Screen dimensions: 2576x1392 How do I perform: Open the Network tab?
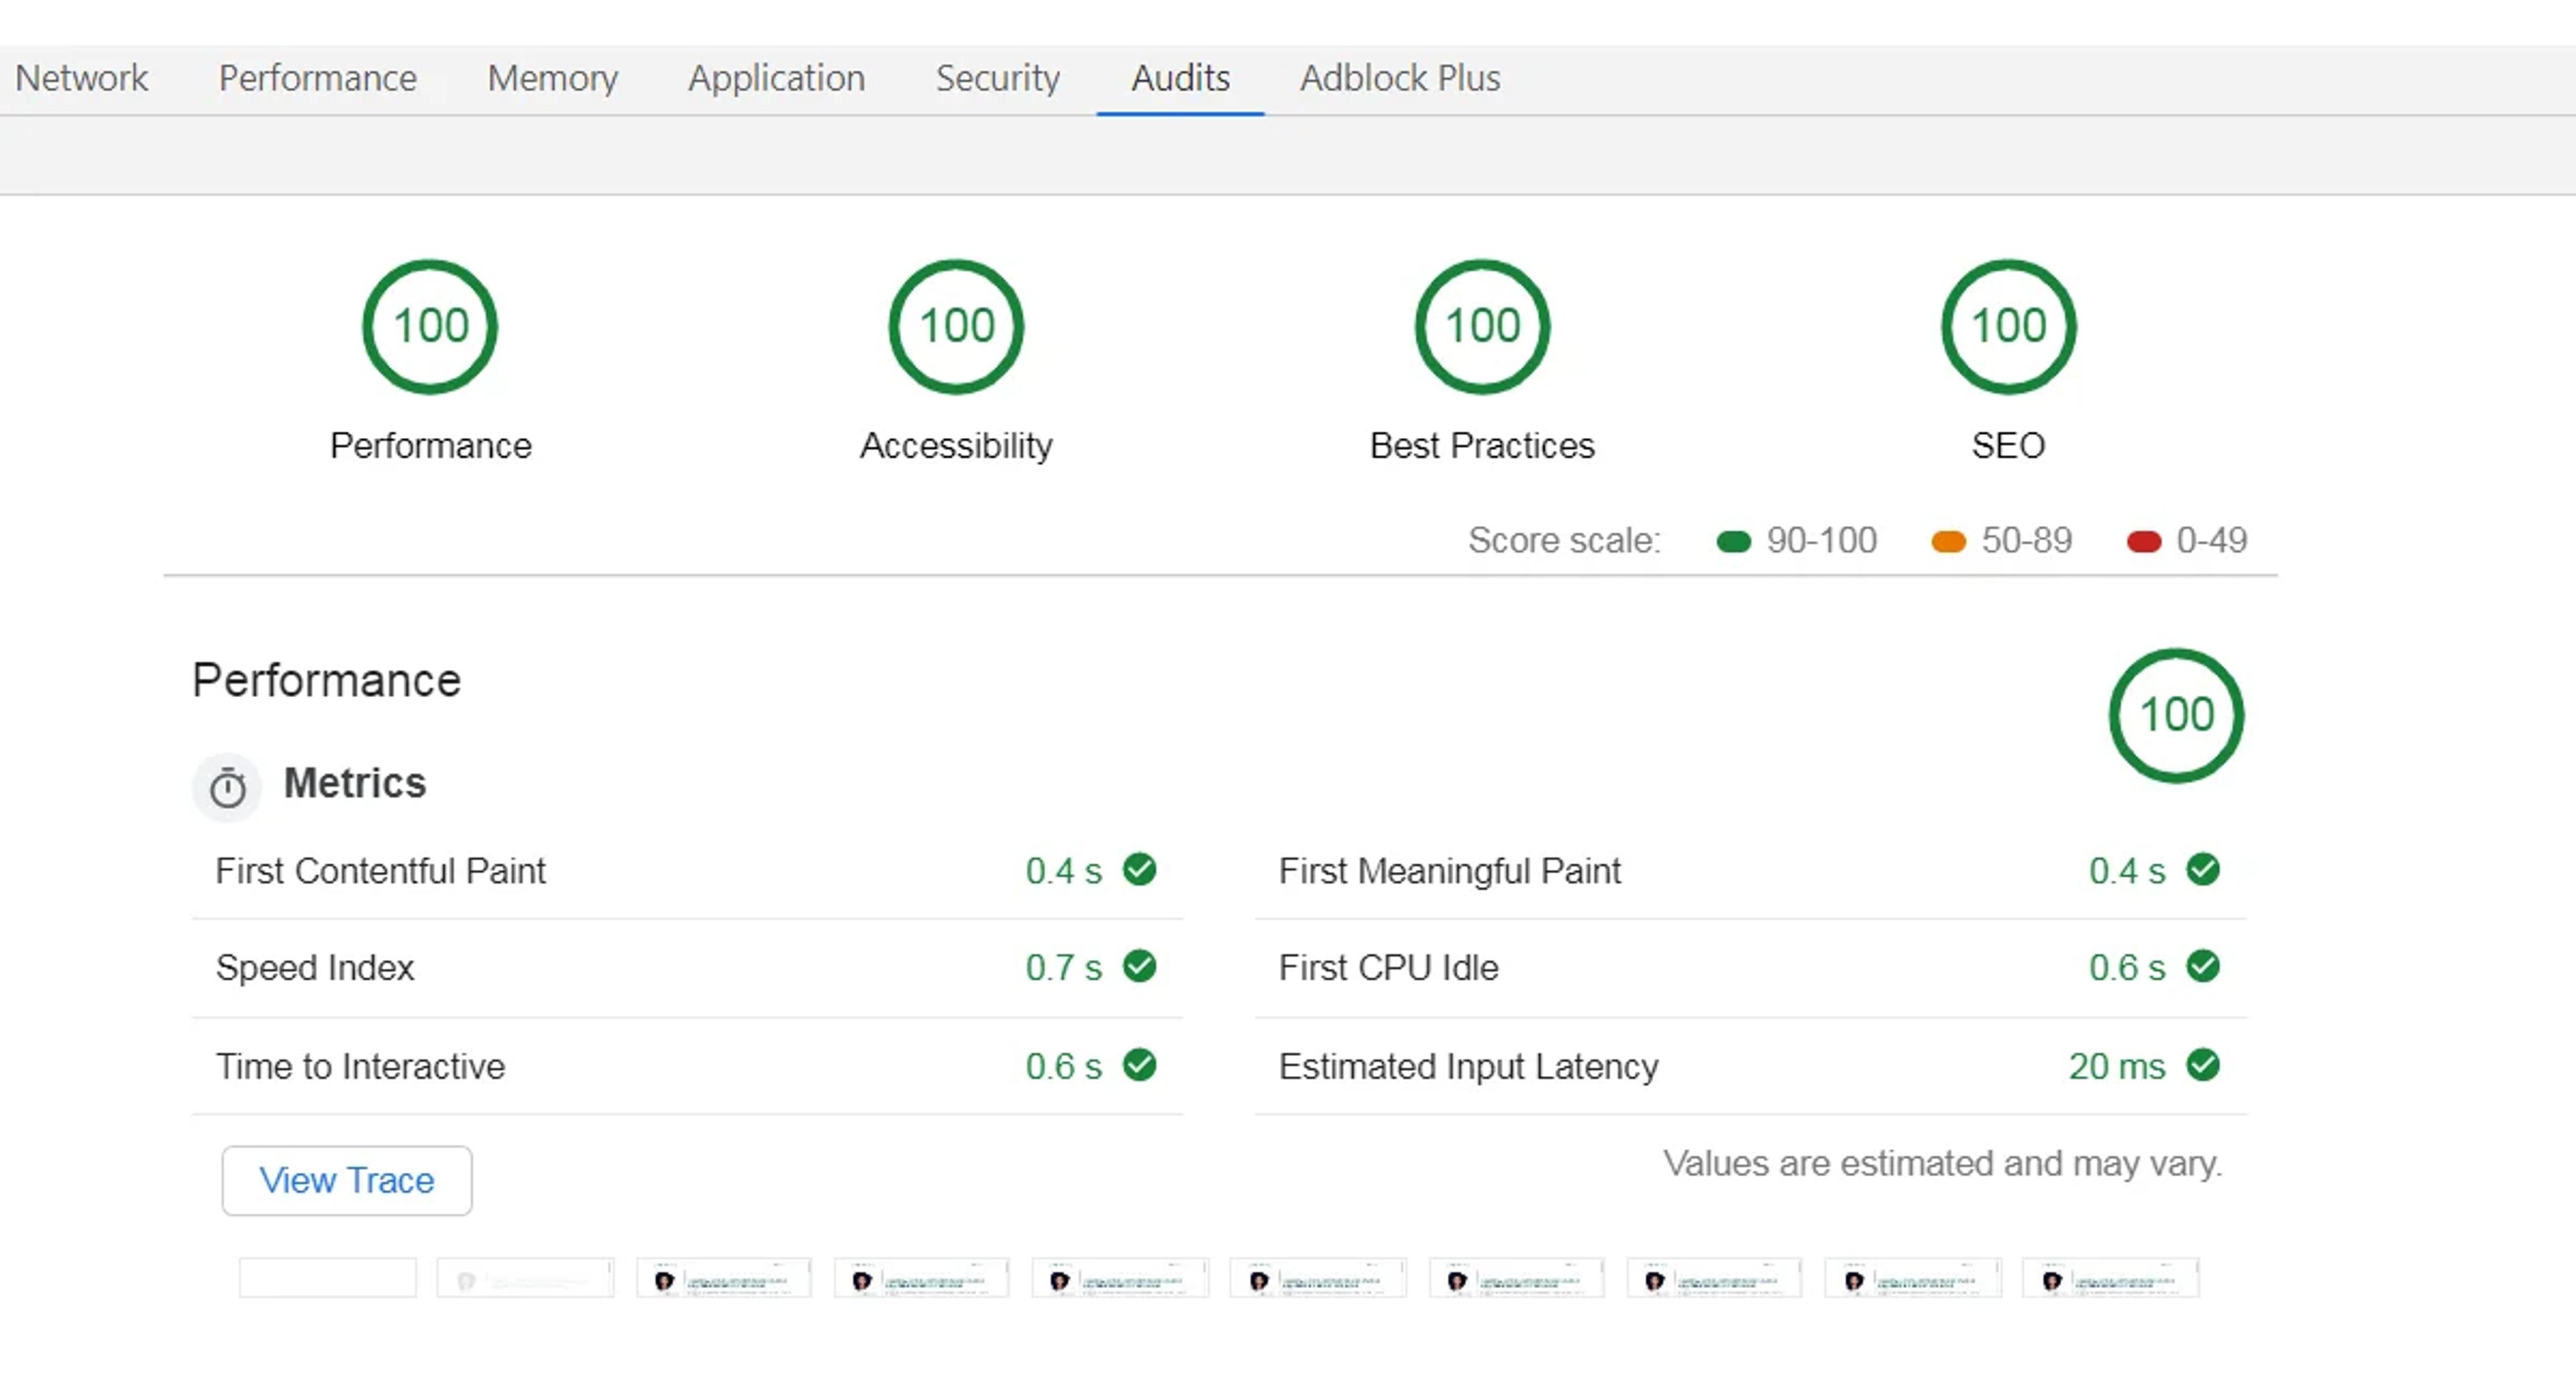coord(81,78)
